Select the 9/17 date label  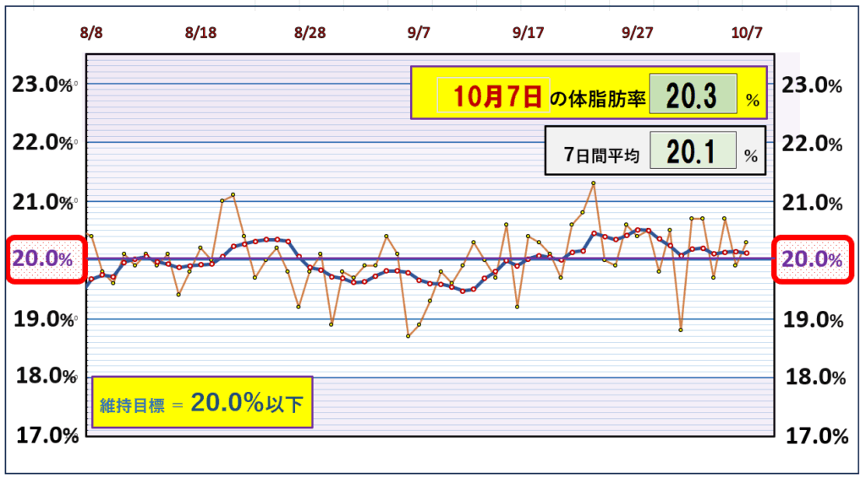click(528, 33)
